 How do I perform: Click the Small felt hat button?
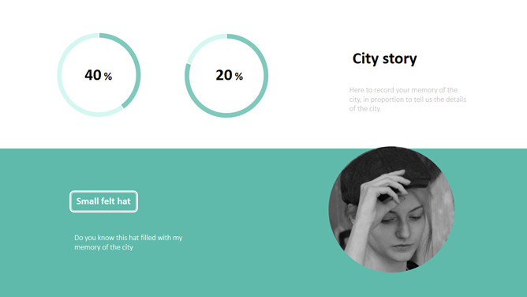pos(103,201)
